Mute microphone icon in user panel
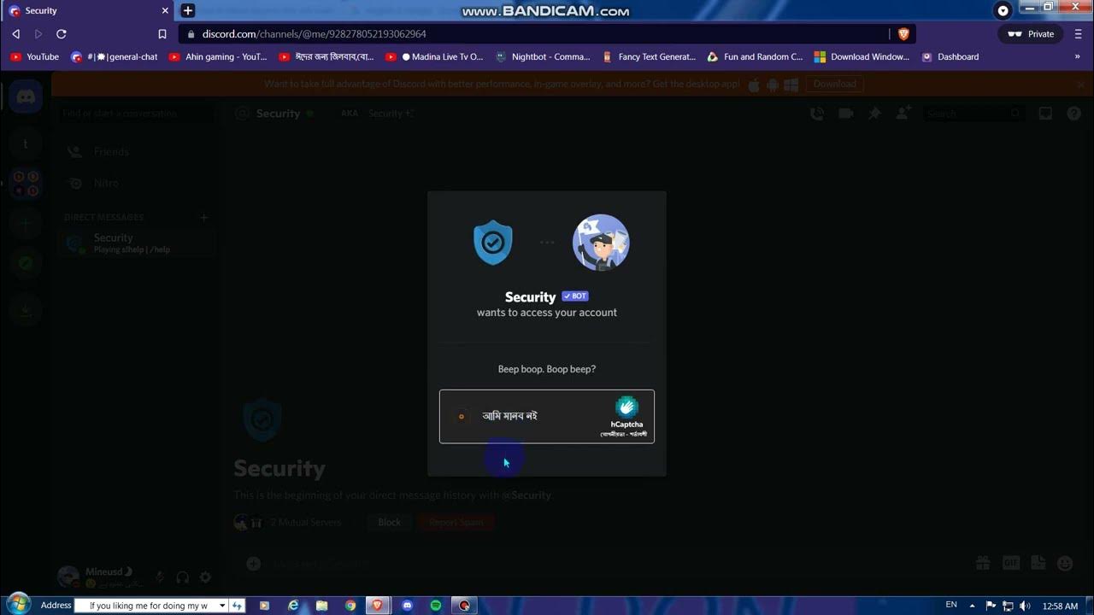The height and width of the screenshot is (615, 1094). coord(159,577)
